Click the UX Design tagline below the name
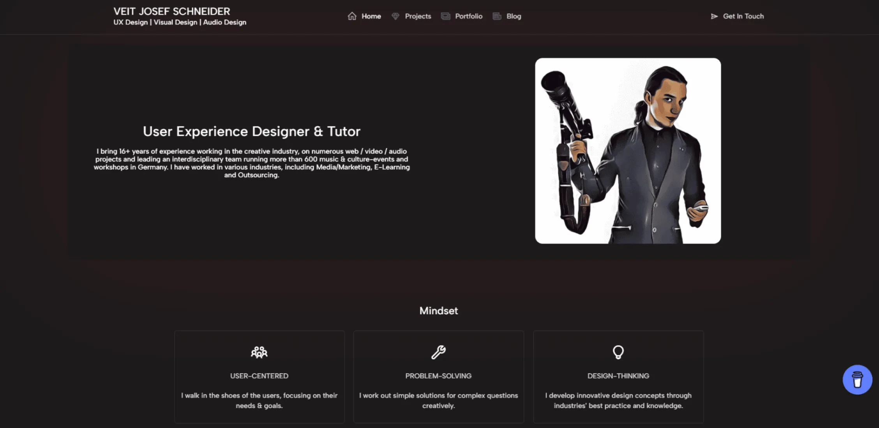 pos(180,22)
